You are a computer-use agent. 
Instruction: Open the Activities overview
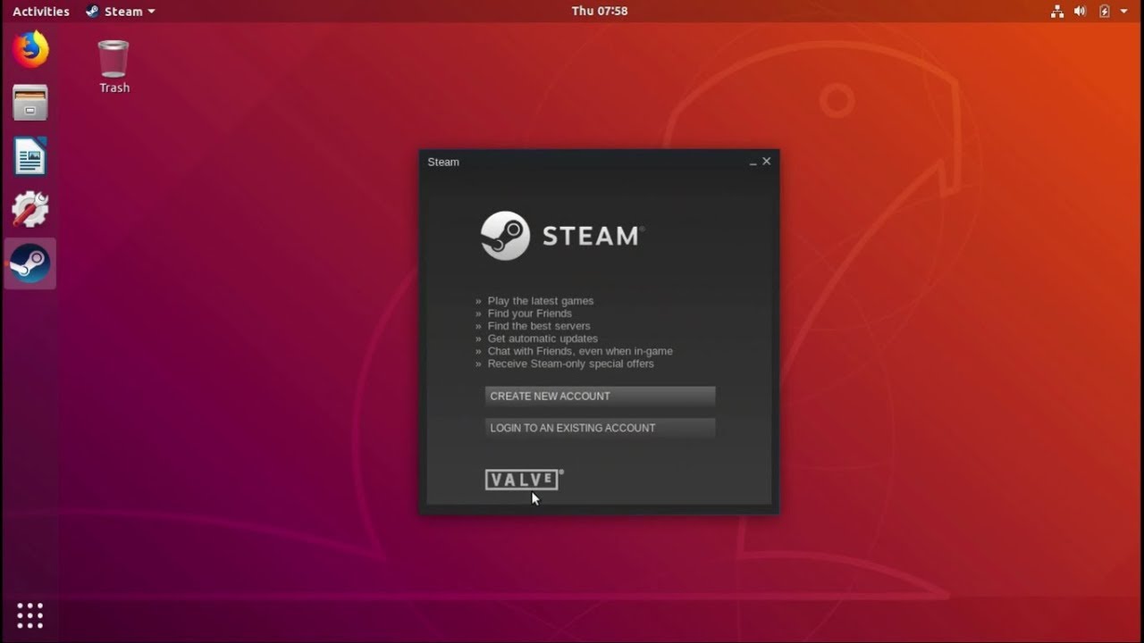[x=41, y=12]
